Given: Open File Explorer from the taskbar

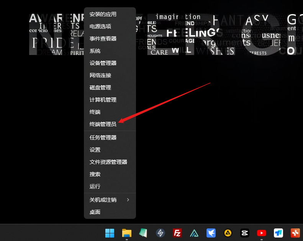Looking at the screenshot, I should pyautogui.click(x=126, y=233).
